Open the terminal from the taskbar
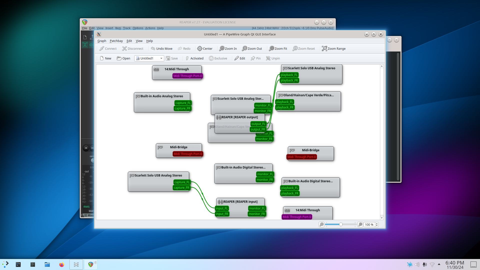This screenshot has height=270, width=480. point(33,264)
